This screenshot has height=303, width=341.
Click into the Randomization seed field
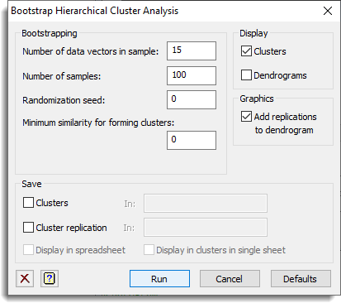point(192,99)
